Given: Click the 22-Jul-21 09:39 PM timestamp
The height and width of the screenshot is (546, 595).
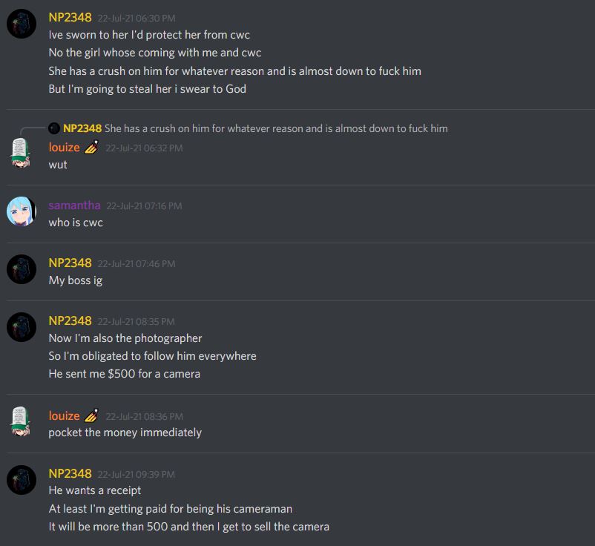Looking at the screenshot, I should coord(137,475).
